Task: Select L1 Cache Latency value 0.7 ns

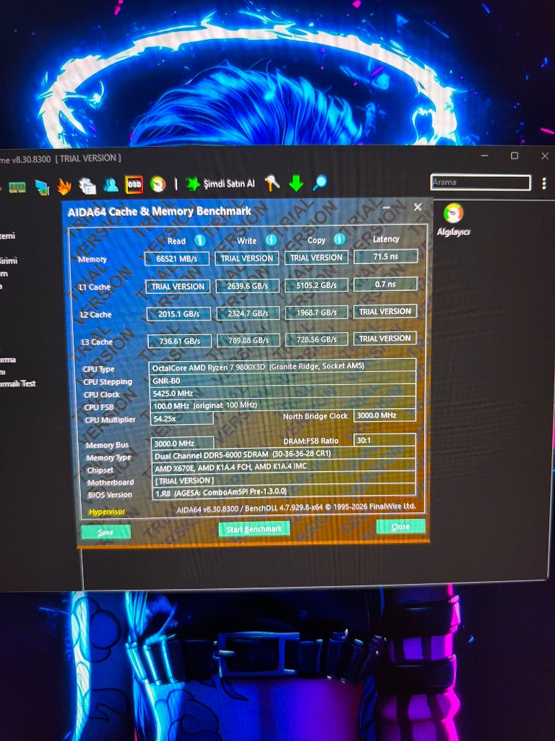Action: pyautogui.click(x=386, y=284)
